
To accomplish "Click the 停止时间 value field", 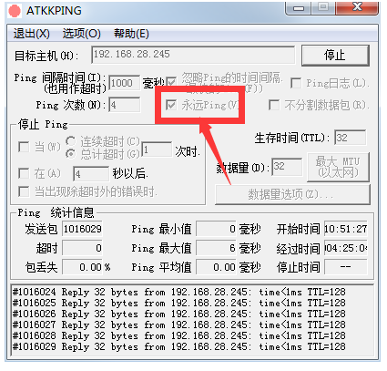I will point(346,267).
